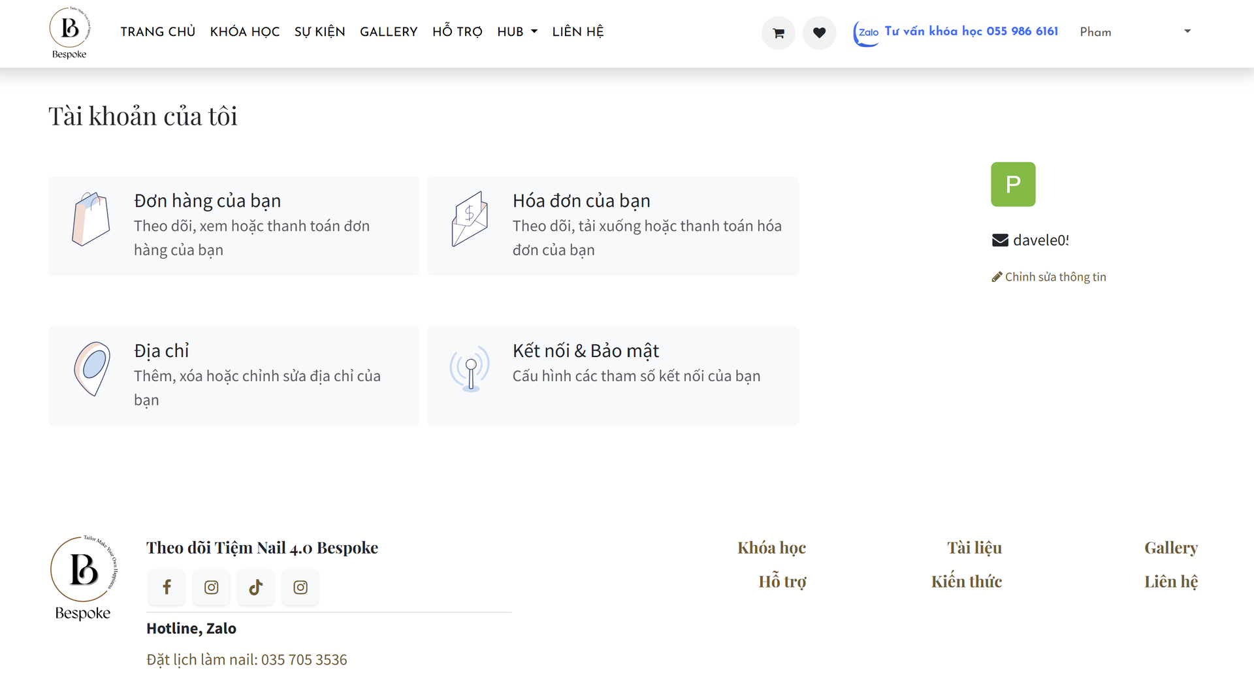Click the Tài liệu footer link
The image size is (1254, 675).
click(974, 548)
